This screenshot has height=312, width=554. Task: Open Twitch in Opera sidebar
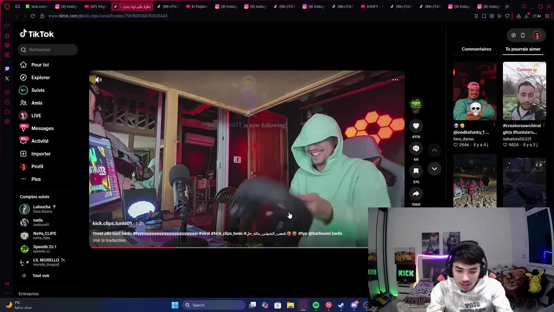7,68
